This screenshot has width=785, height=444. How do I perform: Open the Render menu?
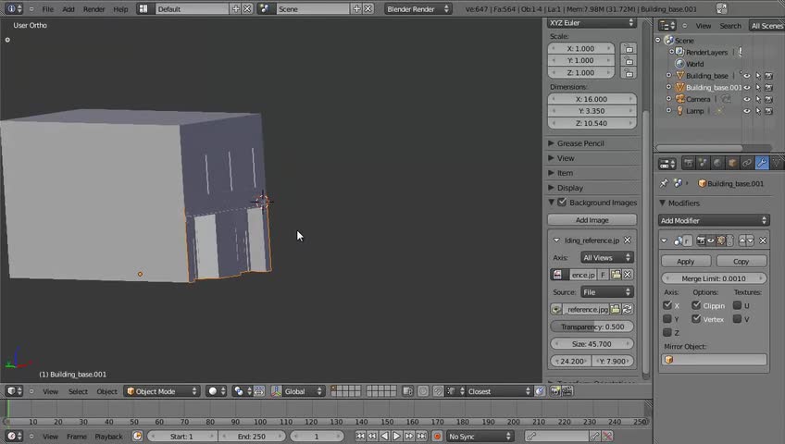point(93,9)
